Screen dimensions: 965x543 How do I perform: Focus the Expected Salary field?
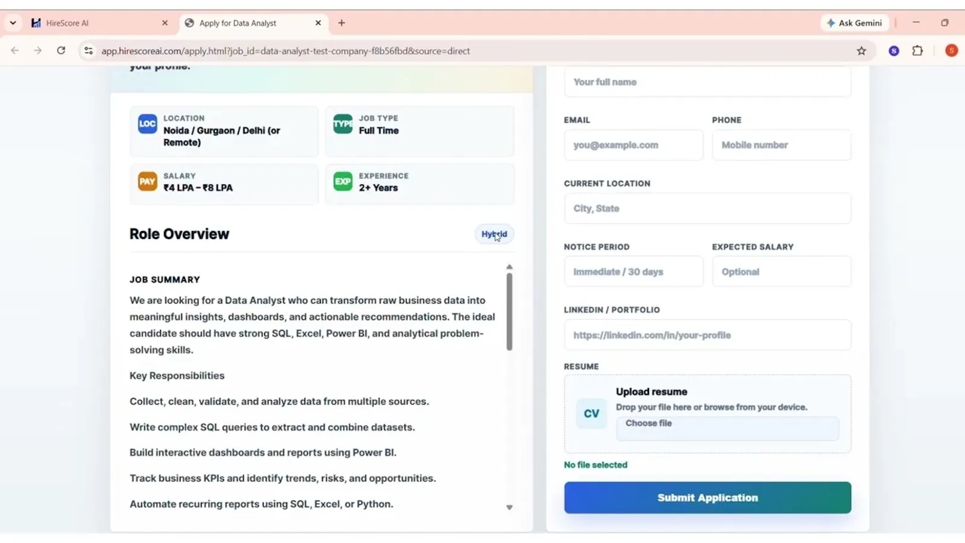point(781,271)
